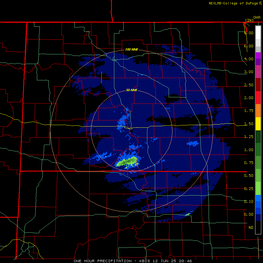Click the 0.75 legend value

tap(249, 163)
